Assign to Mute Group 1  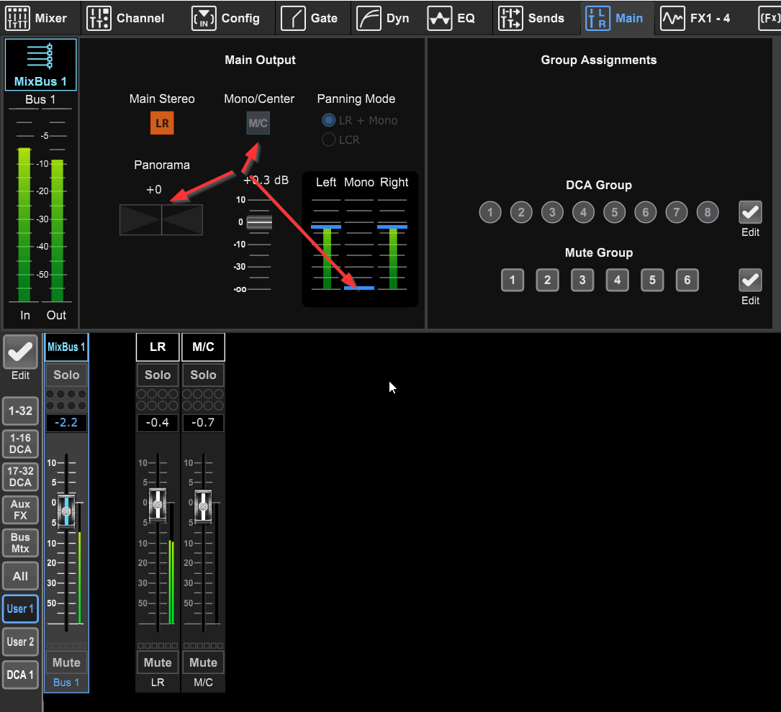coord(513,280)
